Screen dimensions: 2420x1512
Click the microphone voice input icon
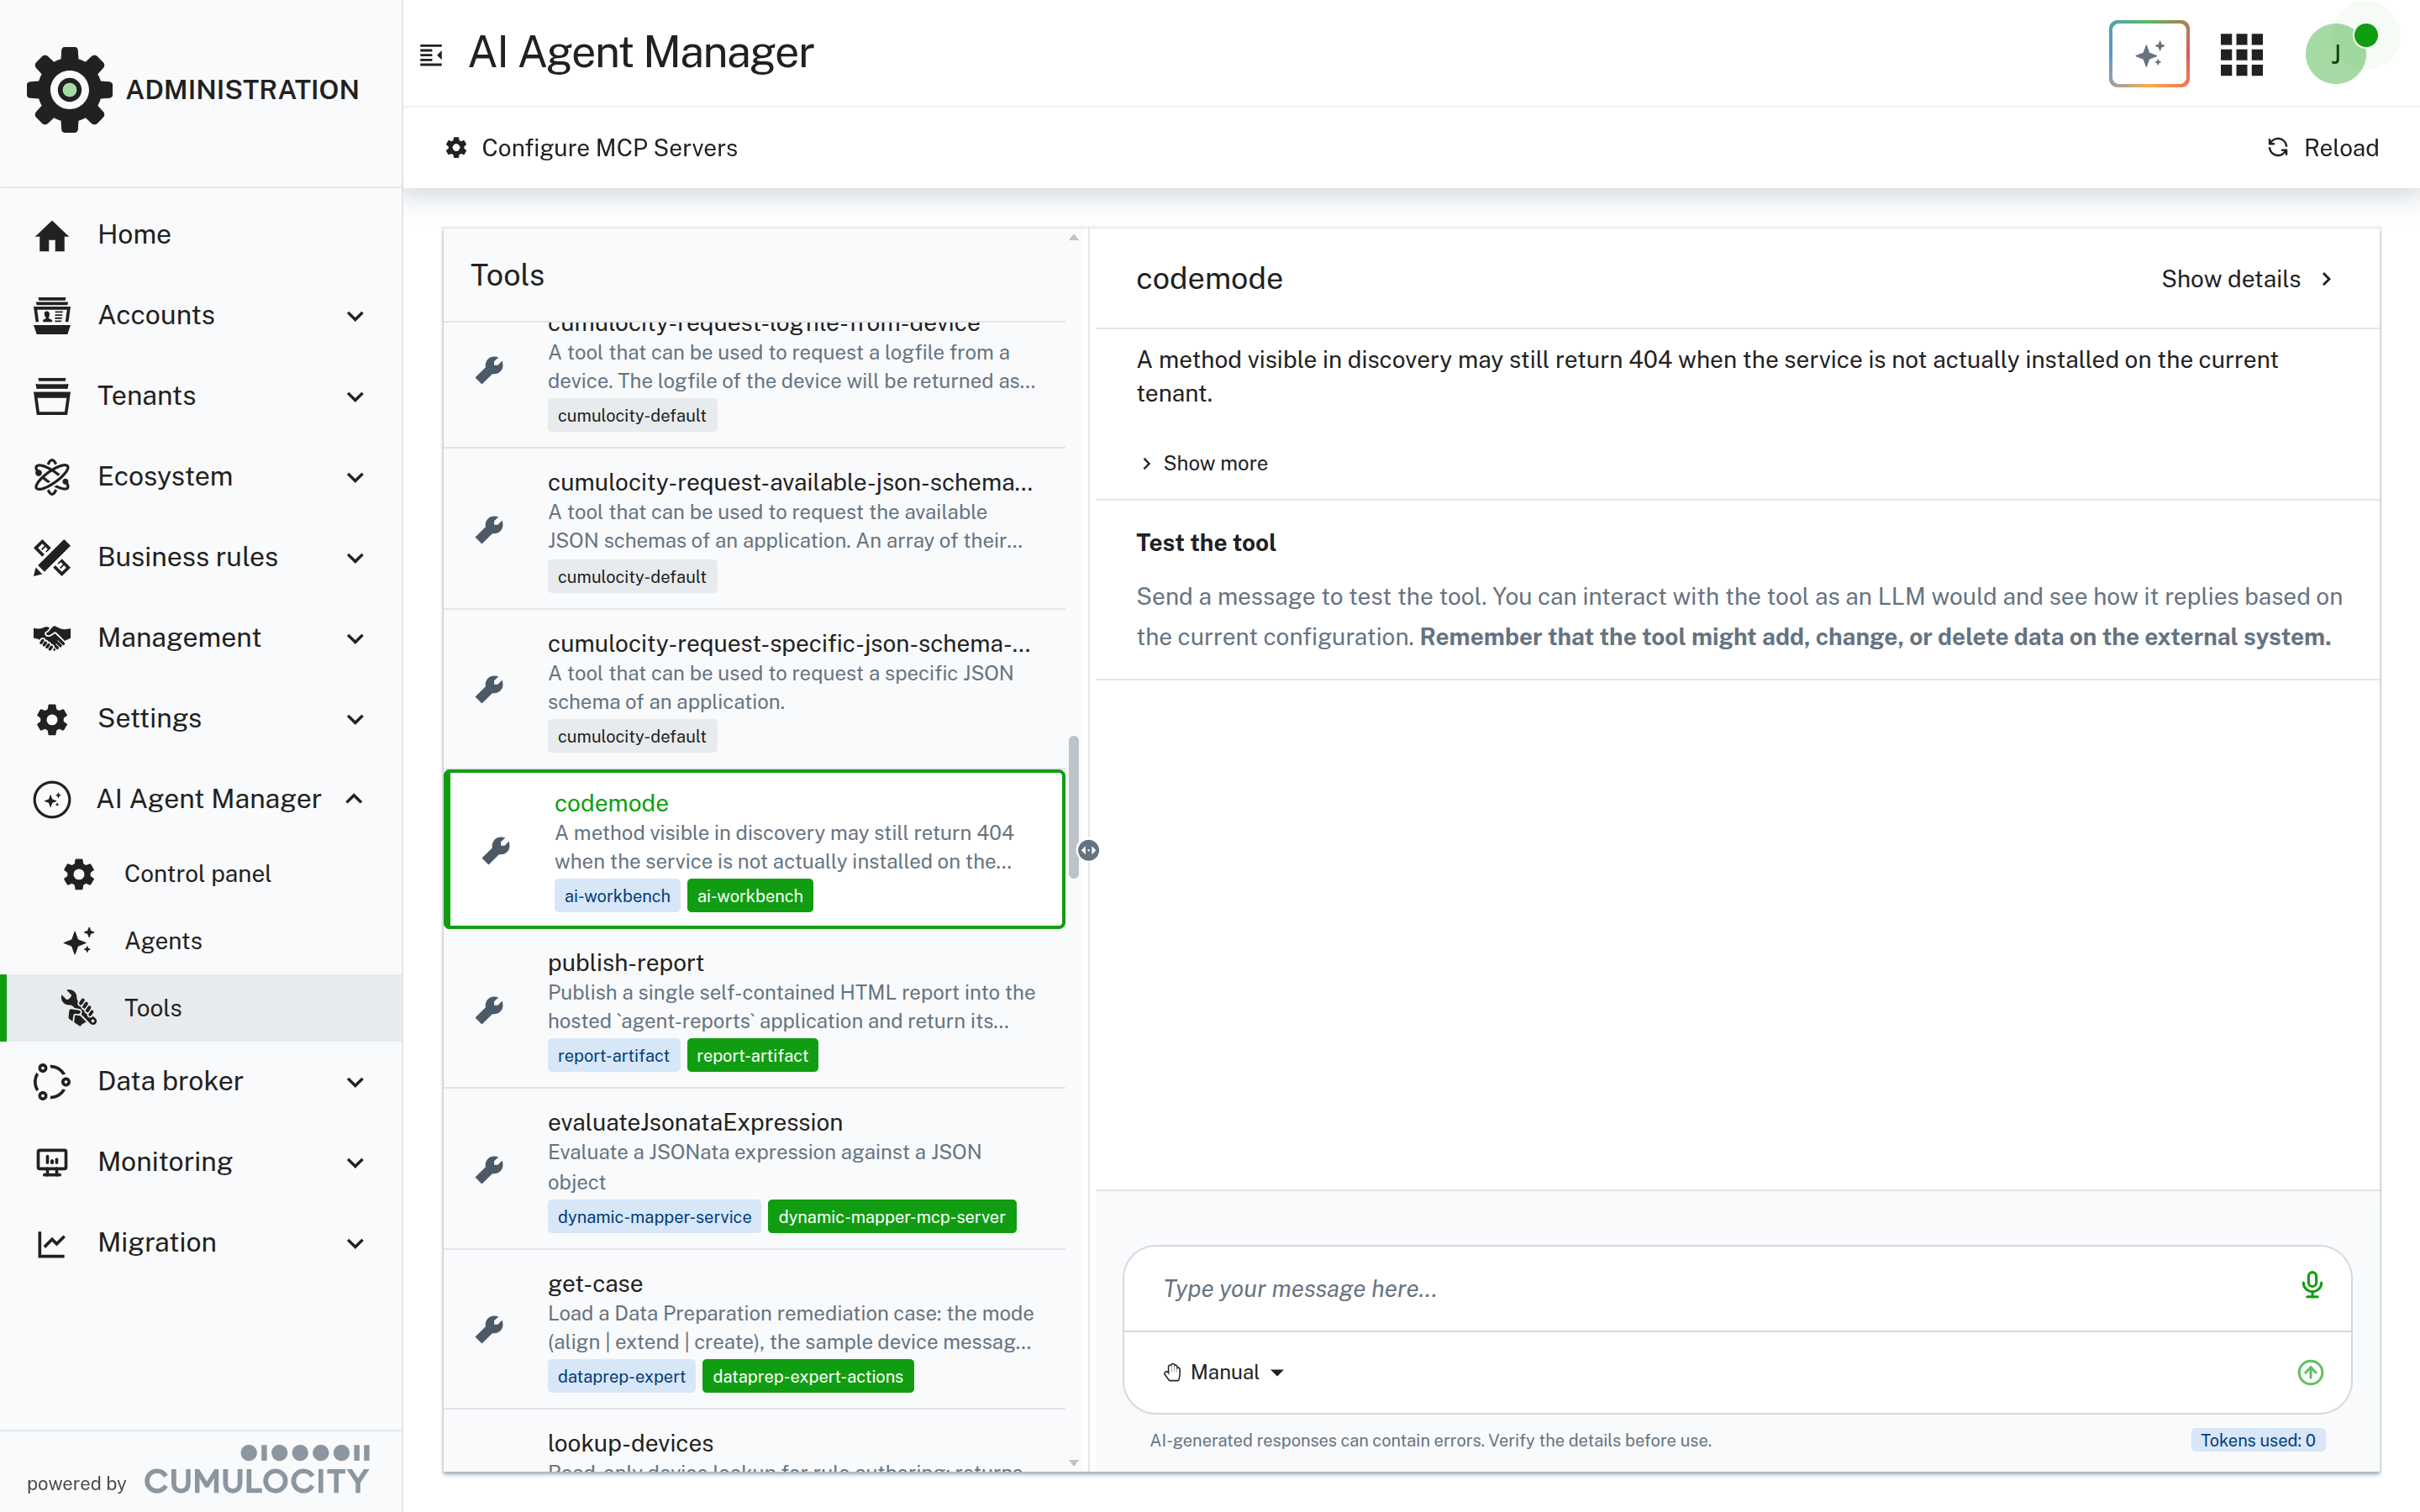pyautogui.click(x=2311, y=1285)
